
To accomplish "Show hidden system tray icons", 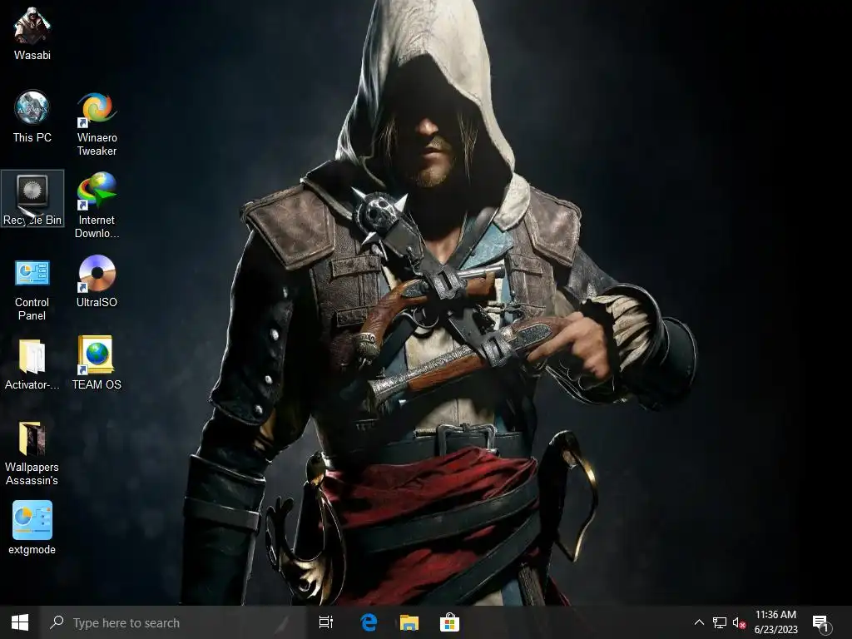I will coord(699,622).
